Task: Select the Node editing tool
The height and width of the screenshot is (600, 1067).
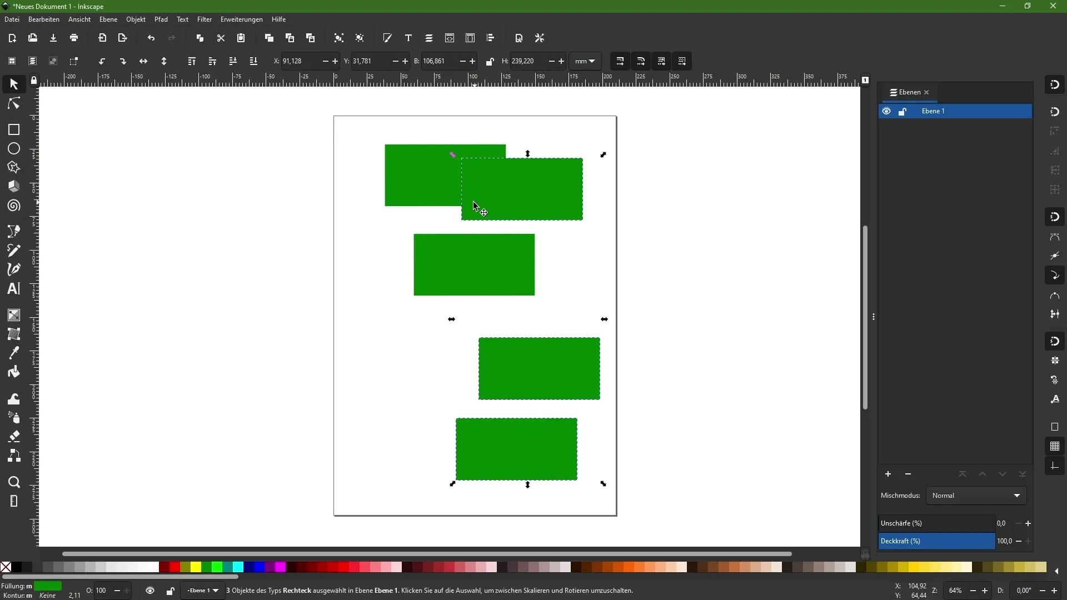Action: pyautogui.click(x=14, y=104)
